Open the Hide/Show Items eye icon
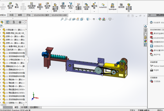The height and width of the screenshot is (111, 164). click(x=94, y=19)
